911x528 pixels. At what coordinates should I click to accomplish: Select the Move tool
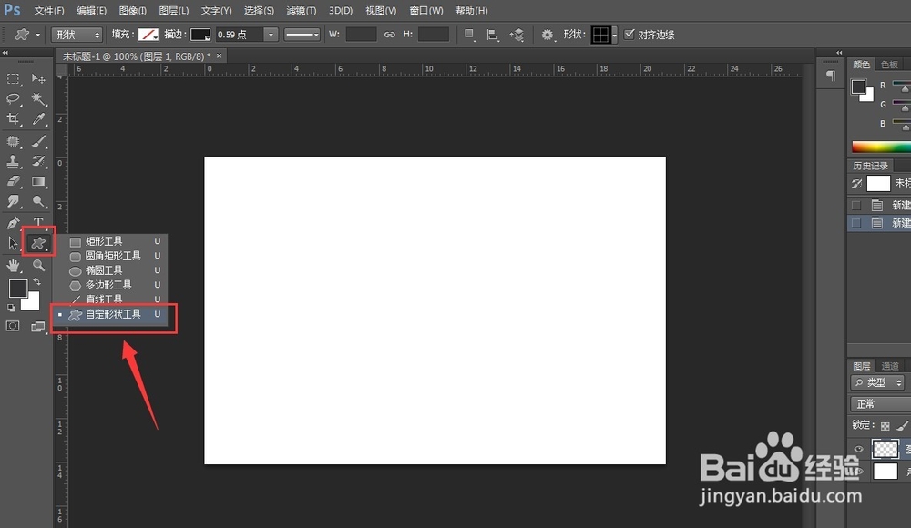(38, 78)
